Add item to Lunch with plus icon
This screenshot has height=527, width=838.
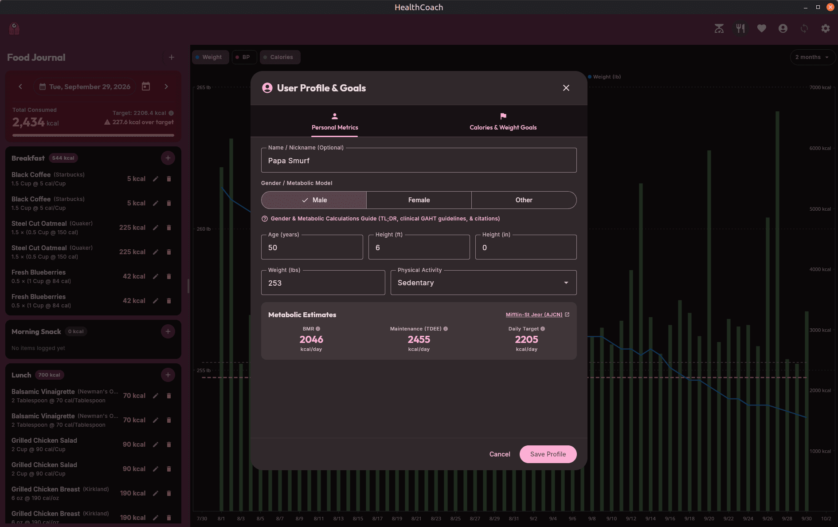point(168,375)
